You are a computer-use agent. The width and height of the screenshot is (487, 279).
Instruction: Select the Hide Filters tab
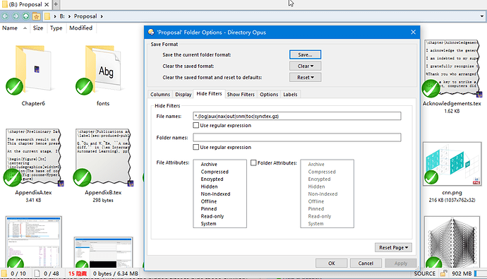209,94
